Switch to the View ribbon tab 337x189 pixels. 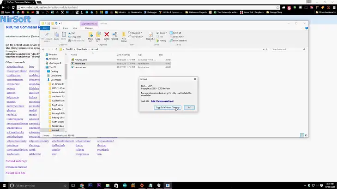pyautogui.click(x=75, y=28)
